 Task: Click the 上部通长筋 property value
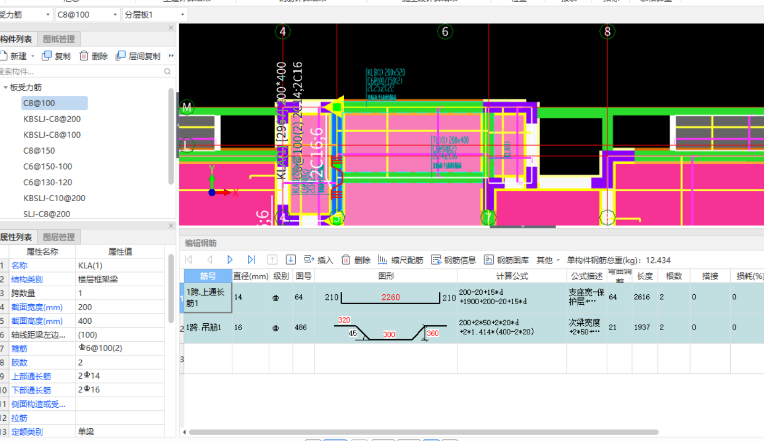click(x=121, y=376)
